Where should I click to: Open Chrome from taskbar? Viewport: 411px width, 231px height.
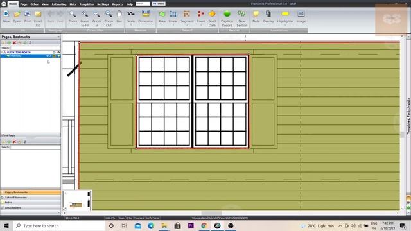coord(204,225)
